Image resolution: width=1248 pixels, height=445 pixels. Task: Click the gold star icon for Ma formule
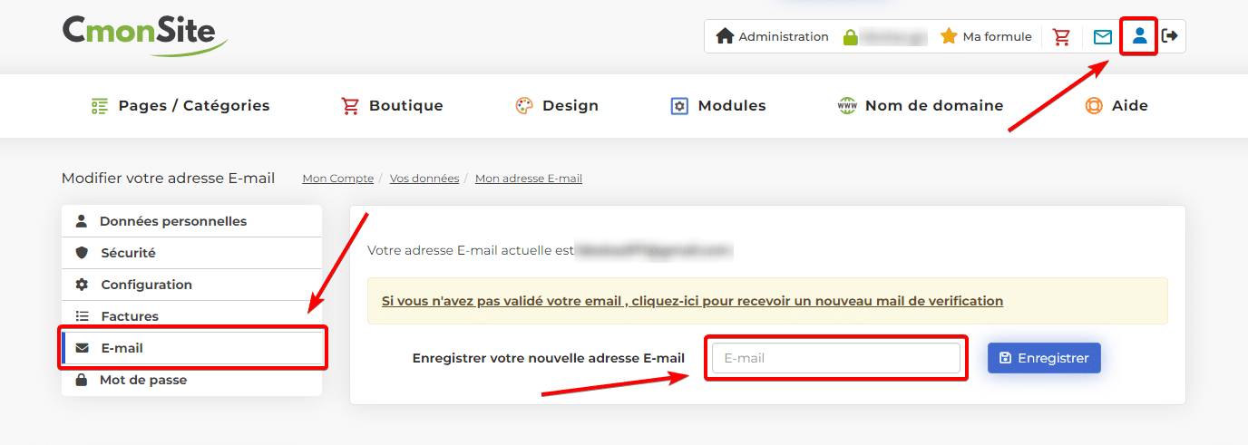coord(949,36)
